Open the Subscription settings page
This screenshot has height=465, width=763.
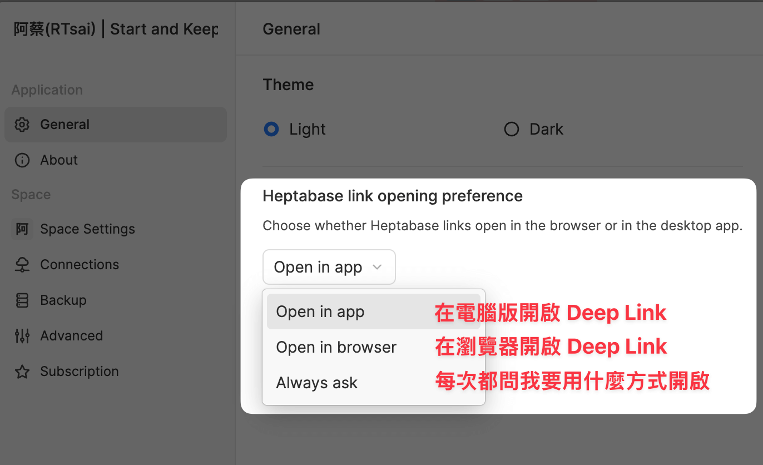[x=79, y=371]
